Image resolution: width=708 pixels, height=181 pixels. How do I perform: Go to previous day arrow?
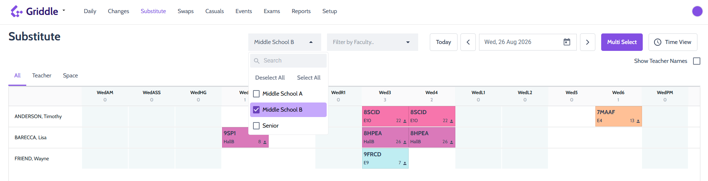coord(468,42)
